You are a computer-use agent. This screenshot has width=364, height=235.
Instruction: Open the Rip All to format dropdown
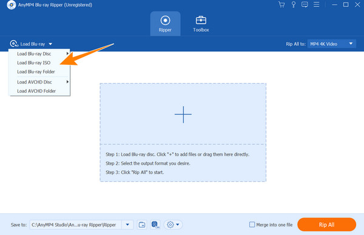pyautogui.click(x=332, y=44)
